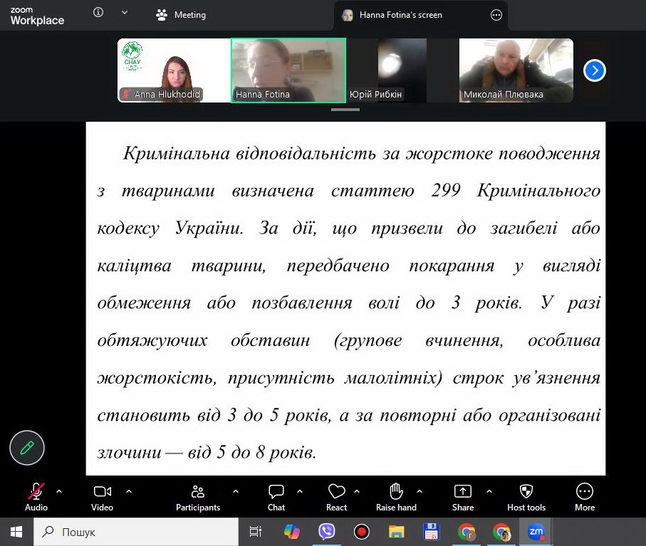The image size is (646, 546).
Task: Open options for Hanna Fotina's screen
Action: pyautogui.click(x=496, y=15)
